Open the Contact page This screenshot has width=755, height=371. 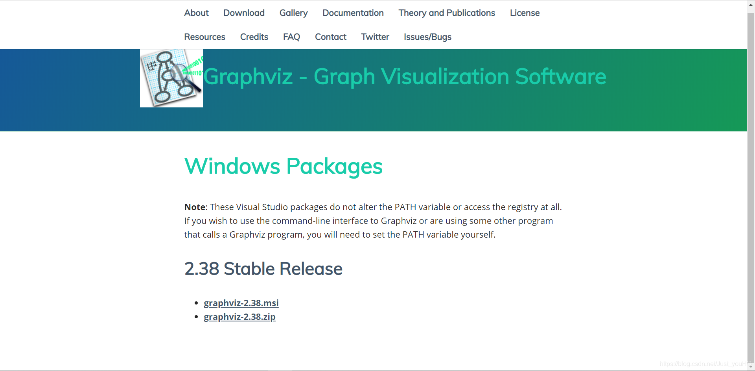pyautogui.click(x=330, y=37)
